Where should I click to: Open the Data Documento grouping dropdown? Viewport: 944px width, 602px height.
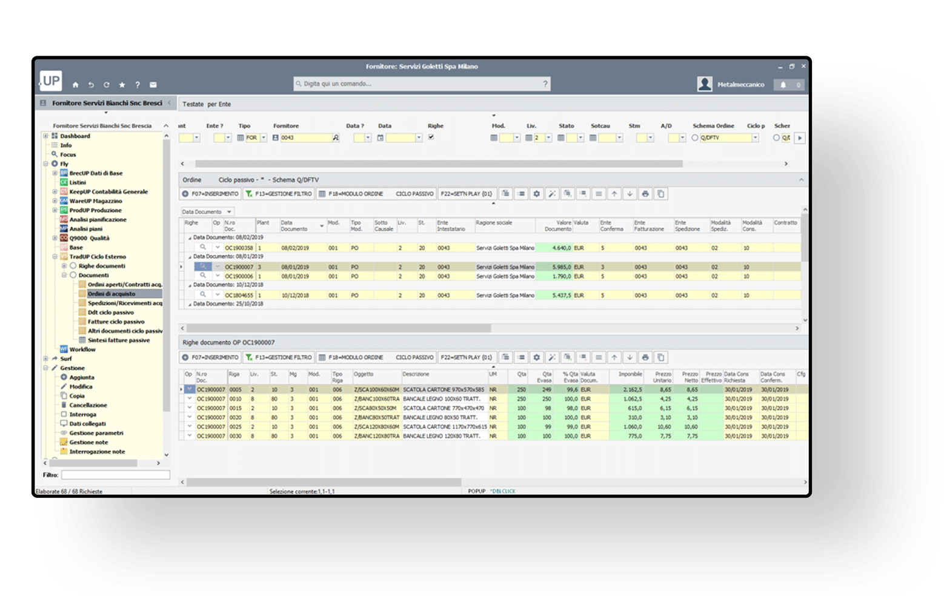229,212
